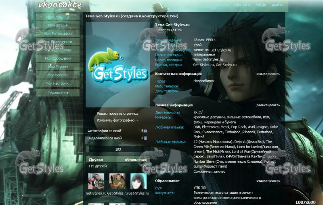Click the video icon beside the videos count
Image resolution: width=323 pixels, height=205 pixels.
click(x=146, y=138)
